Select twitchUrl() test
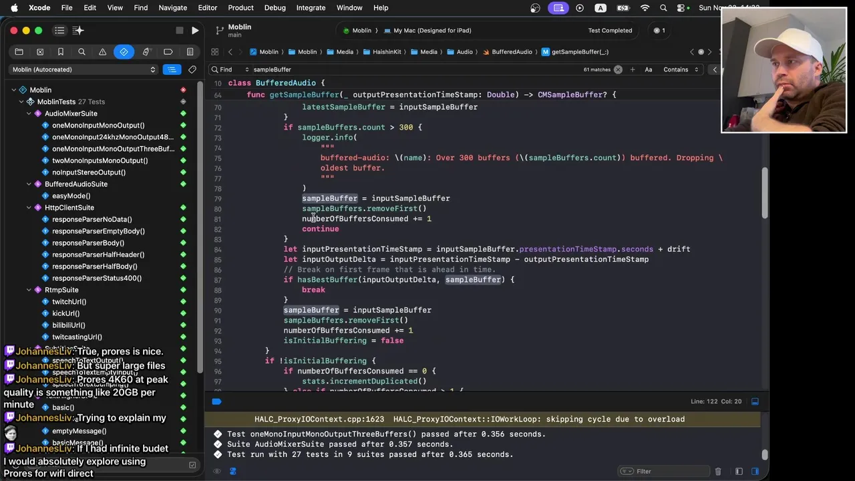The width and height of the screenshot is (855, 481). point(69,302)
